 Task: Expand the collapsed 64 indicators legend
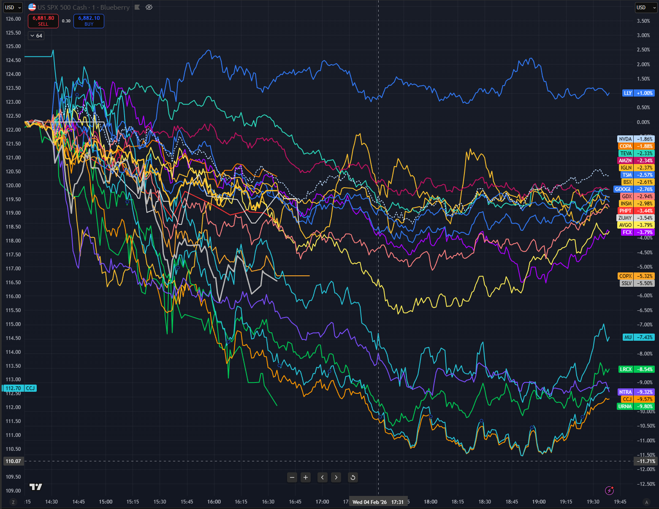coord(36,36)
